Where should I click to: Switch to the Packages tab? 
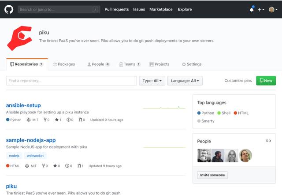click(x=64, y=64)
